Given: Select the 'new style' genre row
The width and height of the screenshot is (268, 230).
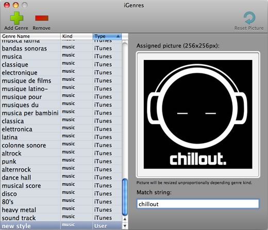Looking at the screenshot, I should (x=61, y=226).
